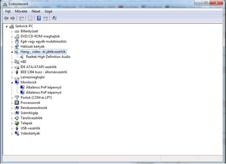Click the display adapter icon beside Videokártyák
The height and width of the screenshot is (164, 226).
17,133
